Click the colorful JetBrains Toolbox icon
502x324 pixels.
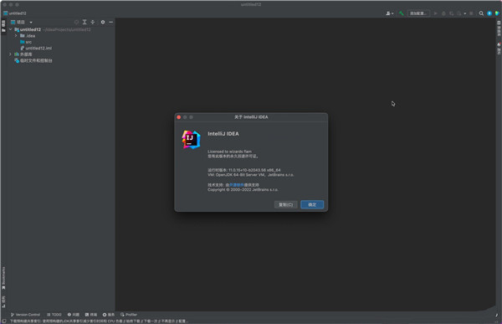(497, 13)
